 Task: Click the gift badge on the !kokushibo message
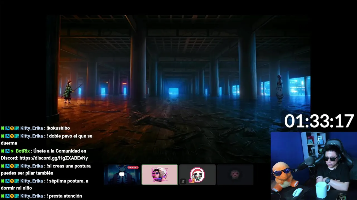pyautogui.click(x=16, y=128)
